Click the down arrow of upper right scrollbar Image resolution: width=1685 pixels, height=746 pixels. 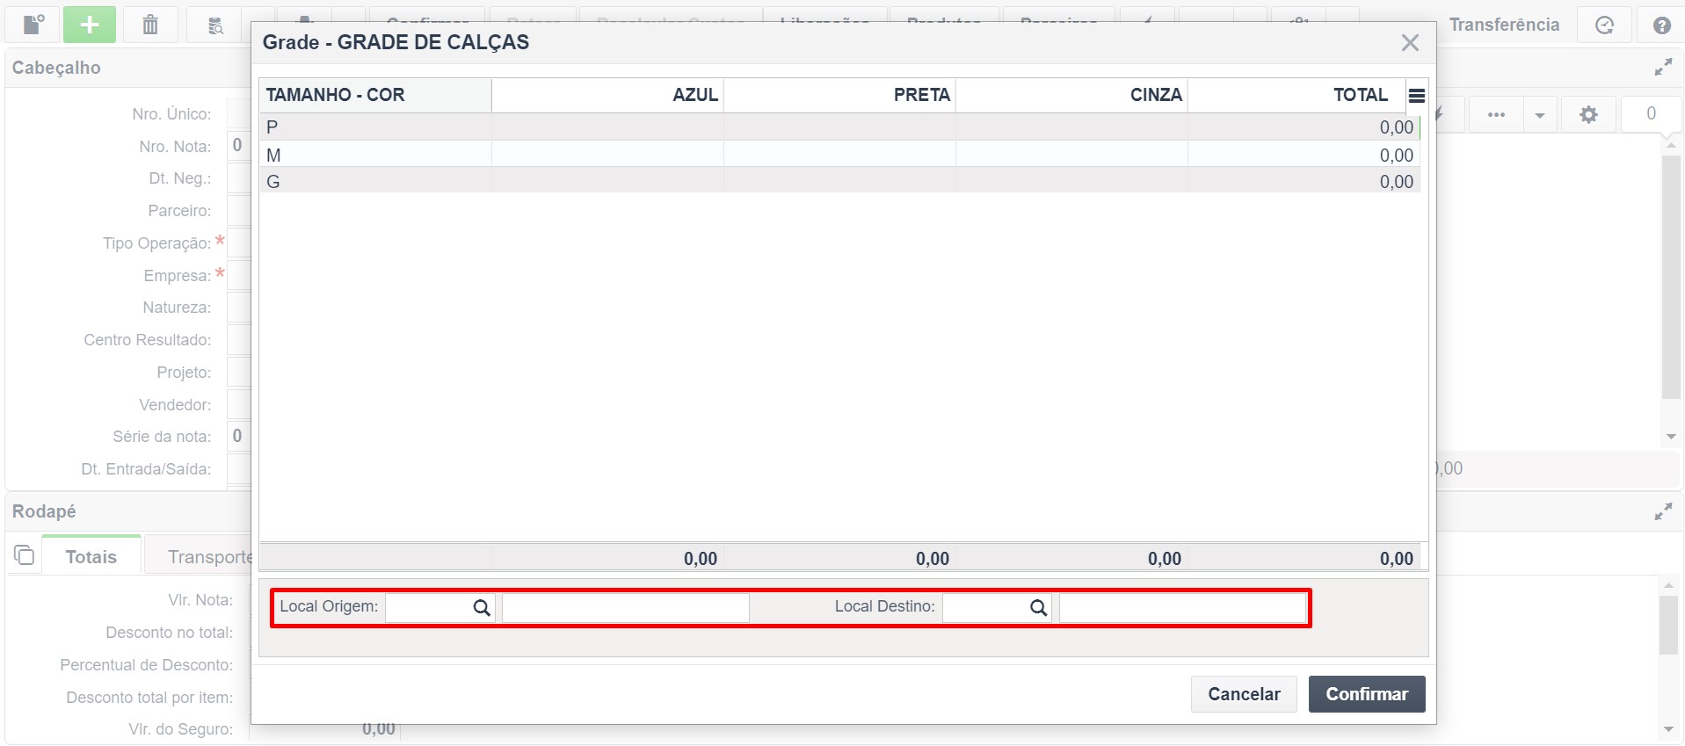[x=1671, y=437]
